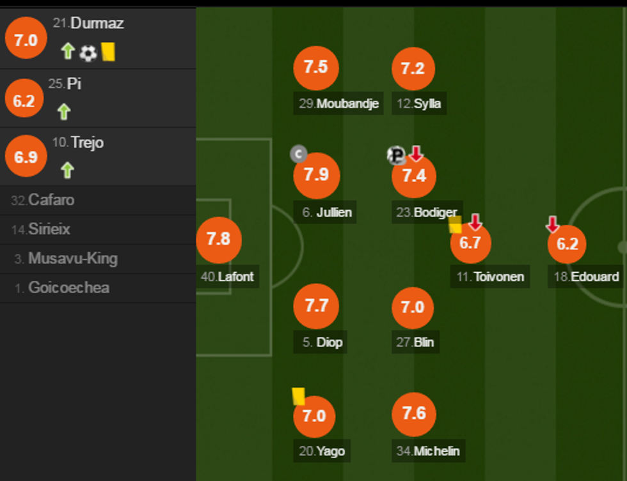
Task: Click Durmaz's green substituted-on arrow
Action: click(68, 52)
